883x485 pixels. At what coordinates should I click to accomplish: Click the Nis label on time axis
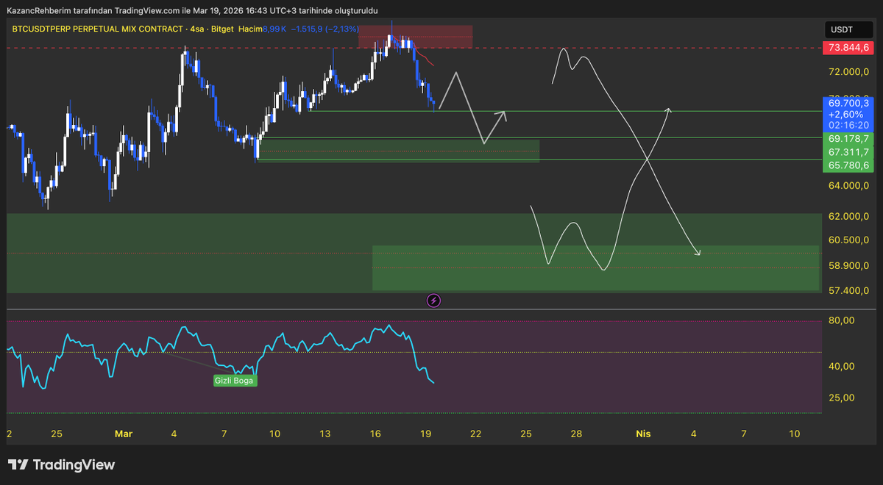tap(643, 434)
